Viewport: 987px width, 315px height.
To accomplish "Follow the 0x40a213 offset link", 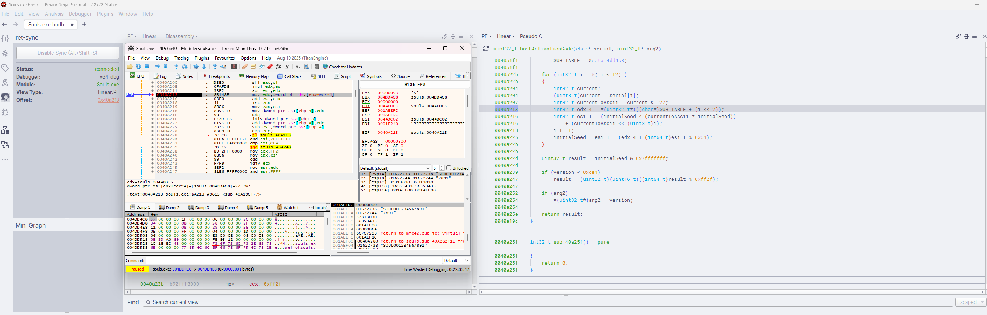I will tap(108, 100).
